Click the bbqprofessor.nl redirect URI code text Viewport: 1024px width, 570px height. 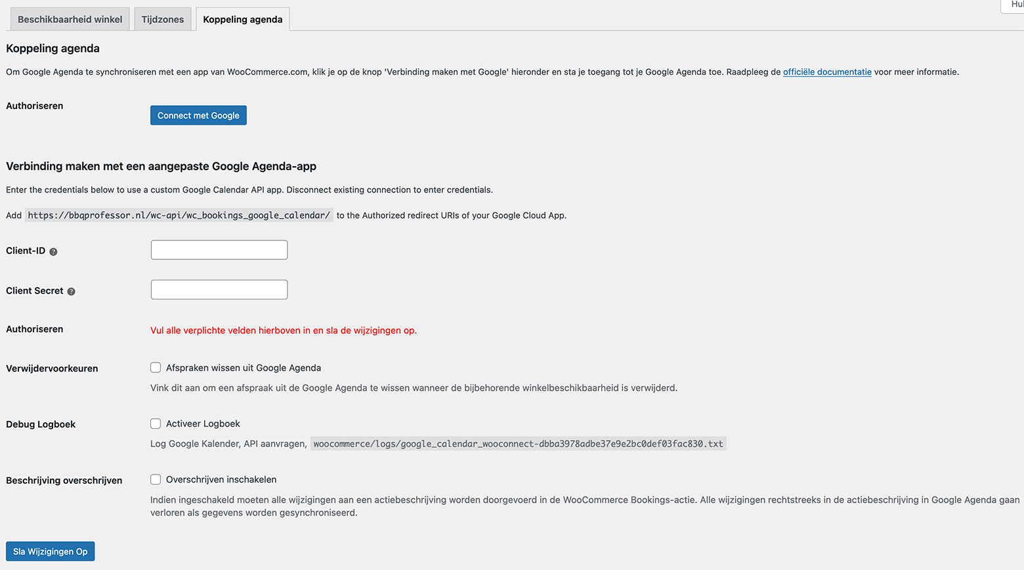click(x=179, y=215)
